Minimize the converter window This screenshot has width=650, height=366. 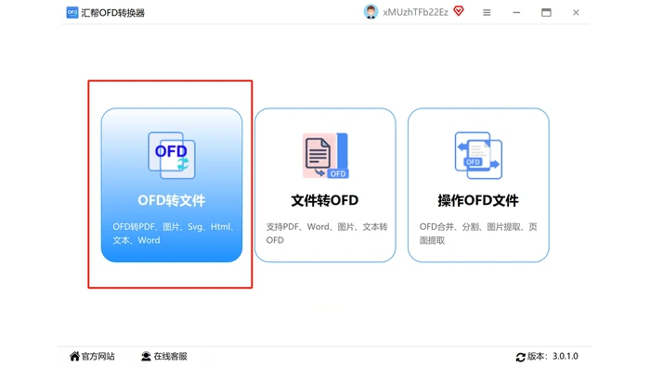point(516,12)
